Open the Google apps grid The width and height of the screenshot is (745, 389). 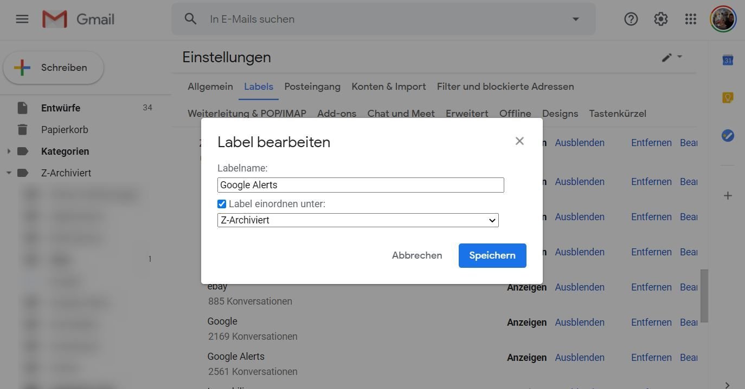pyautogui.click(x=690, y=19)
